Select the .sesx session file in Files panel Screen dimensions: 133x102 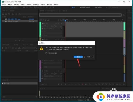click(20, 19)
